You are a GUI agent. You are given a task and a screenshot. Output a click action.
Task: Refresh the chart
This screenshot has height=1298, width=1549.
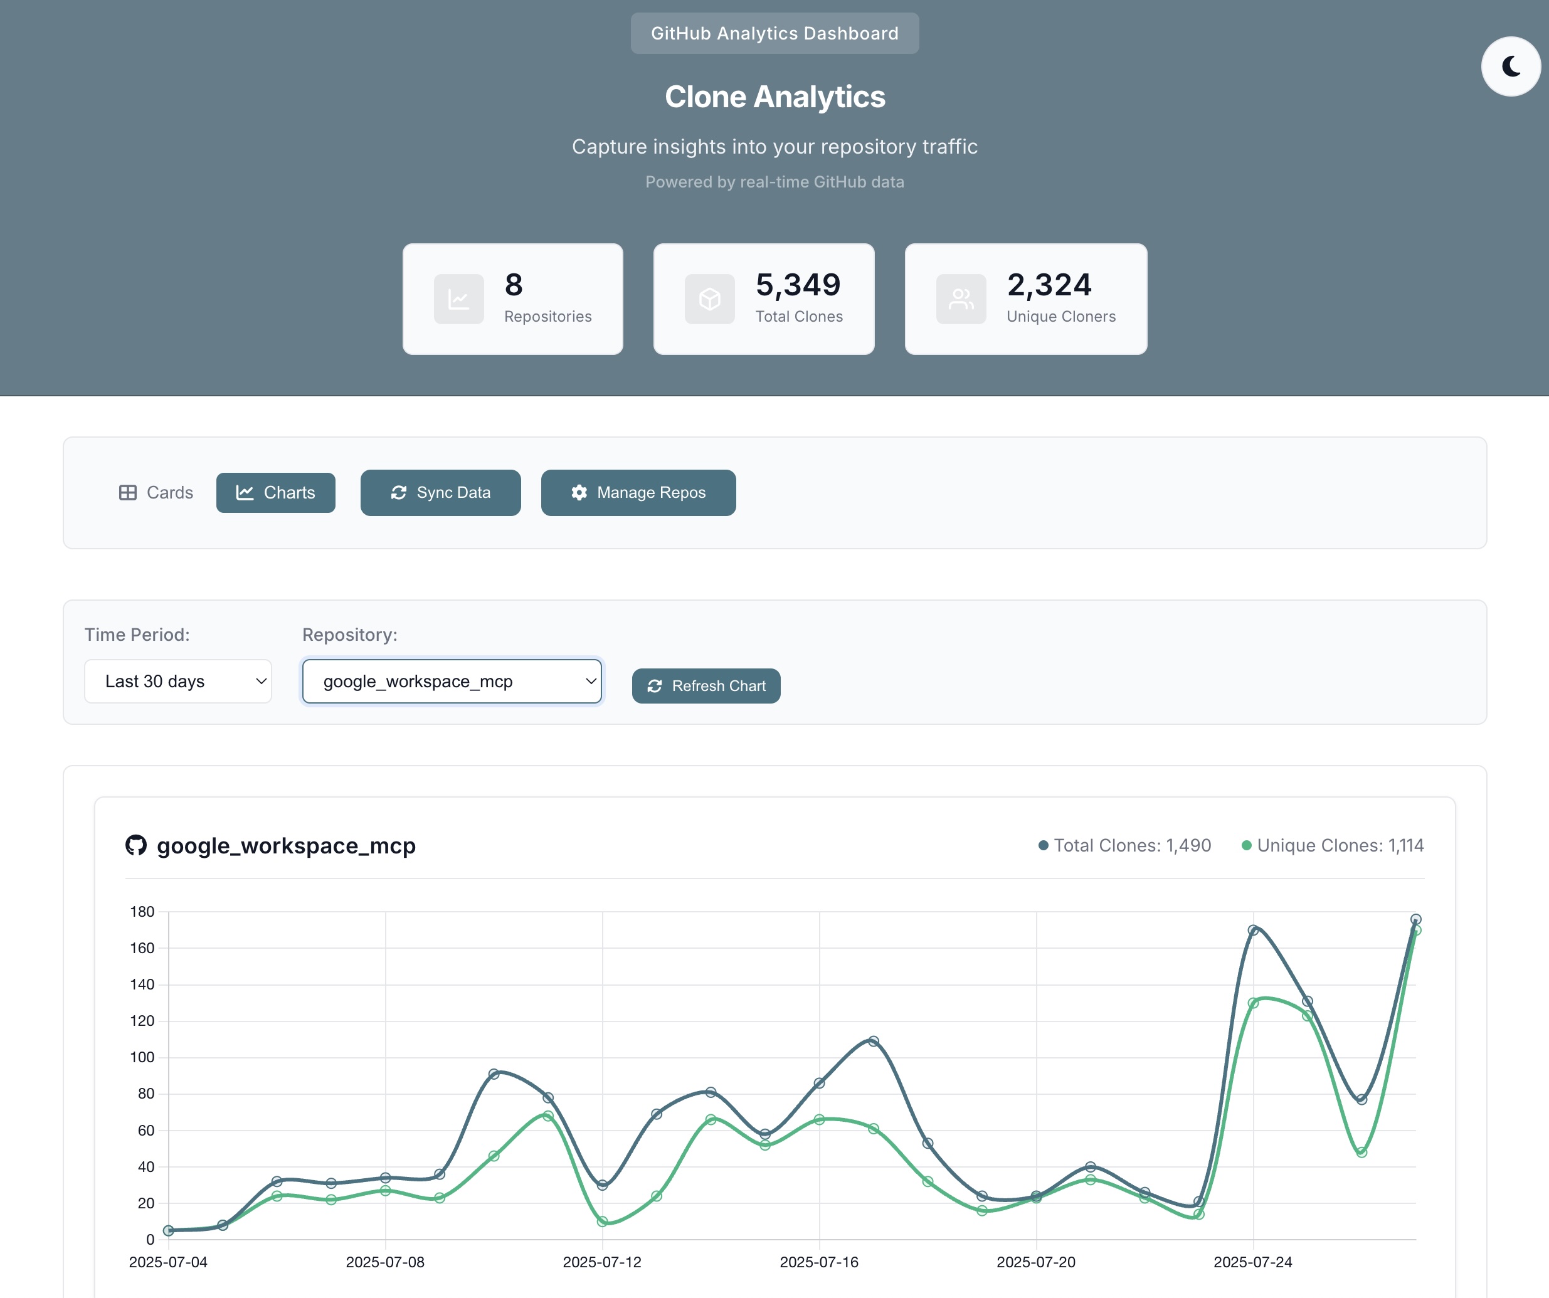pyautogui.click(x=706, y=687)
